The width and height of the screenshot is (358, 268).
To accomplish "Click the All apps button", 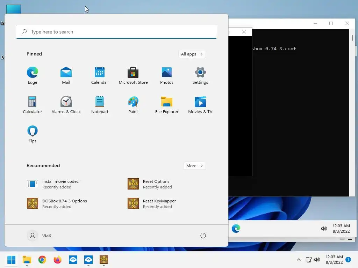I will click(192, 54).
